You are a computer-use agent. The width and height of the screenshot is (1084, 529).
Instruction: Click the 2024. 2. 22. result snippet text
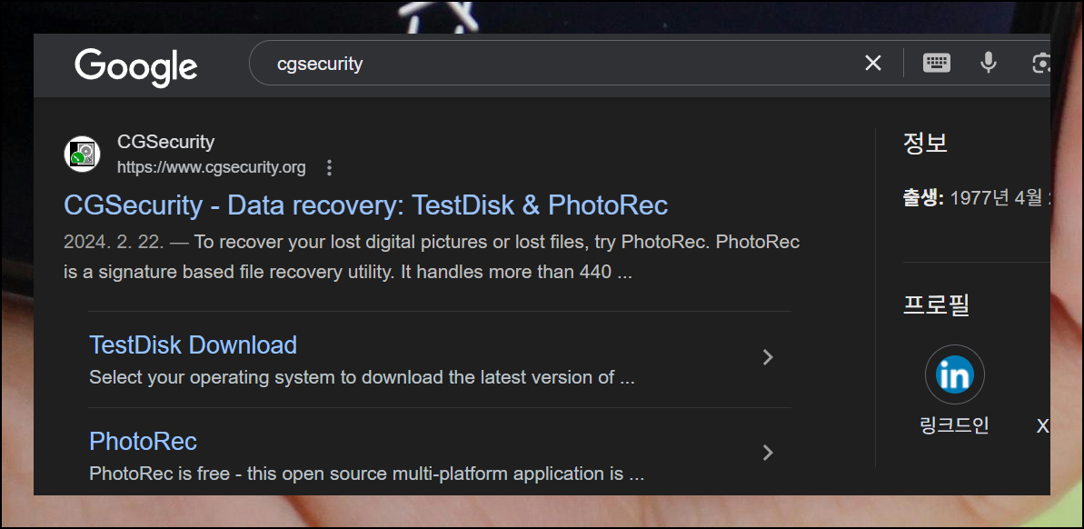432,256
